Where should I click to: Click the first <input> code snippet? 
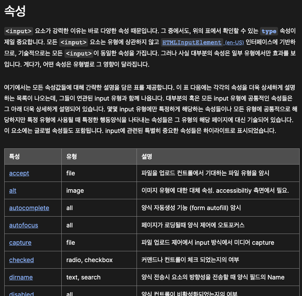coord(19,31)
